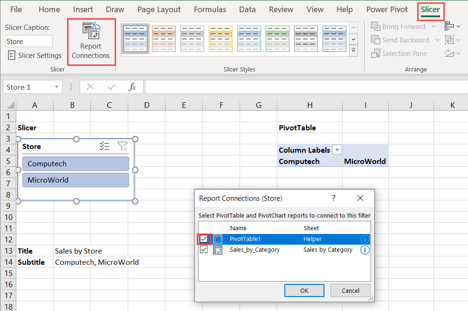Enable Multi-Select on the Store slicer
Viewport: 468px width, 311px height.
pyautogui.click(x=104, y=146)
